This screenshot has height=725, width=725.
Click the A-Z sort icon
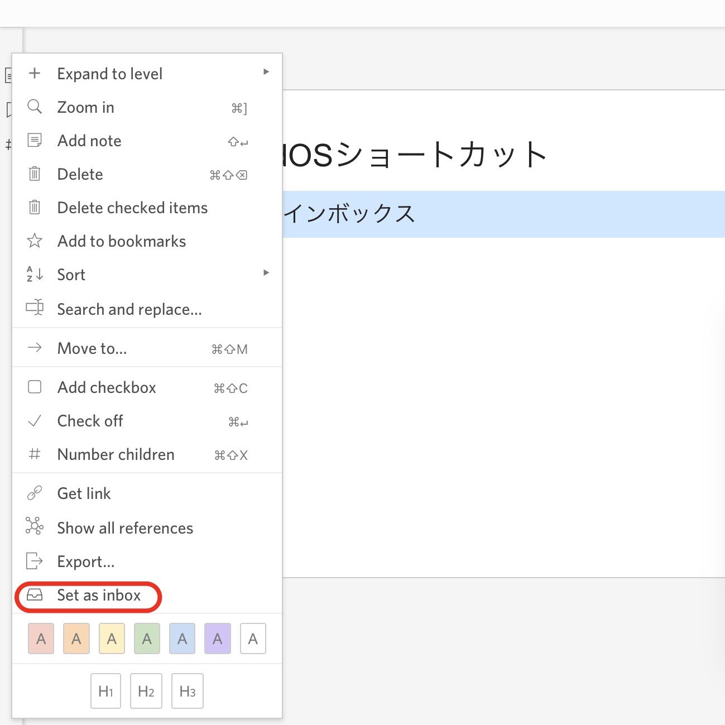[x=35, y=274]
